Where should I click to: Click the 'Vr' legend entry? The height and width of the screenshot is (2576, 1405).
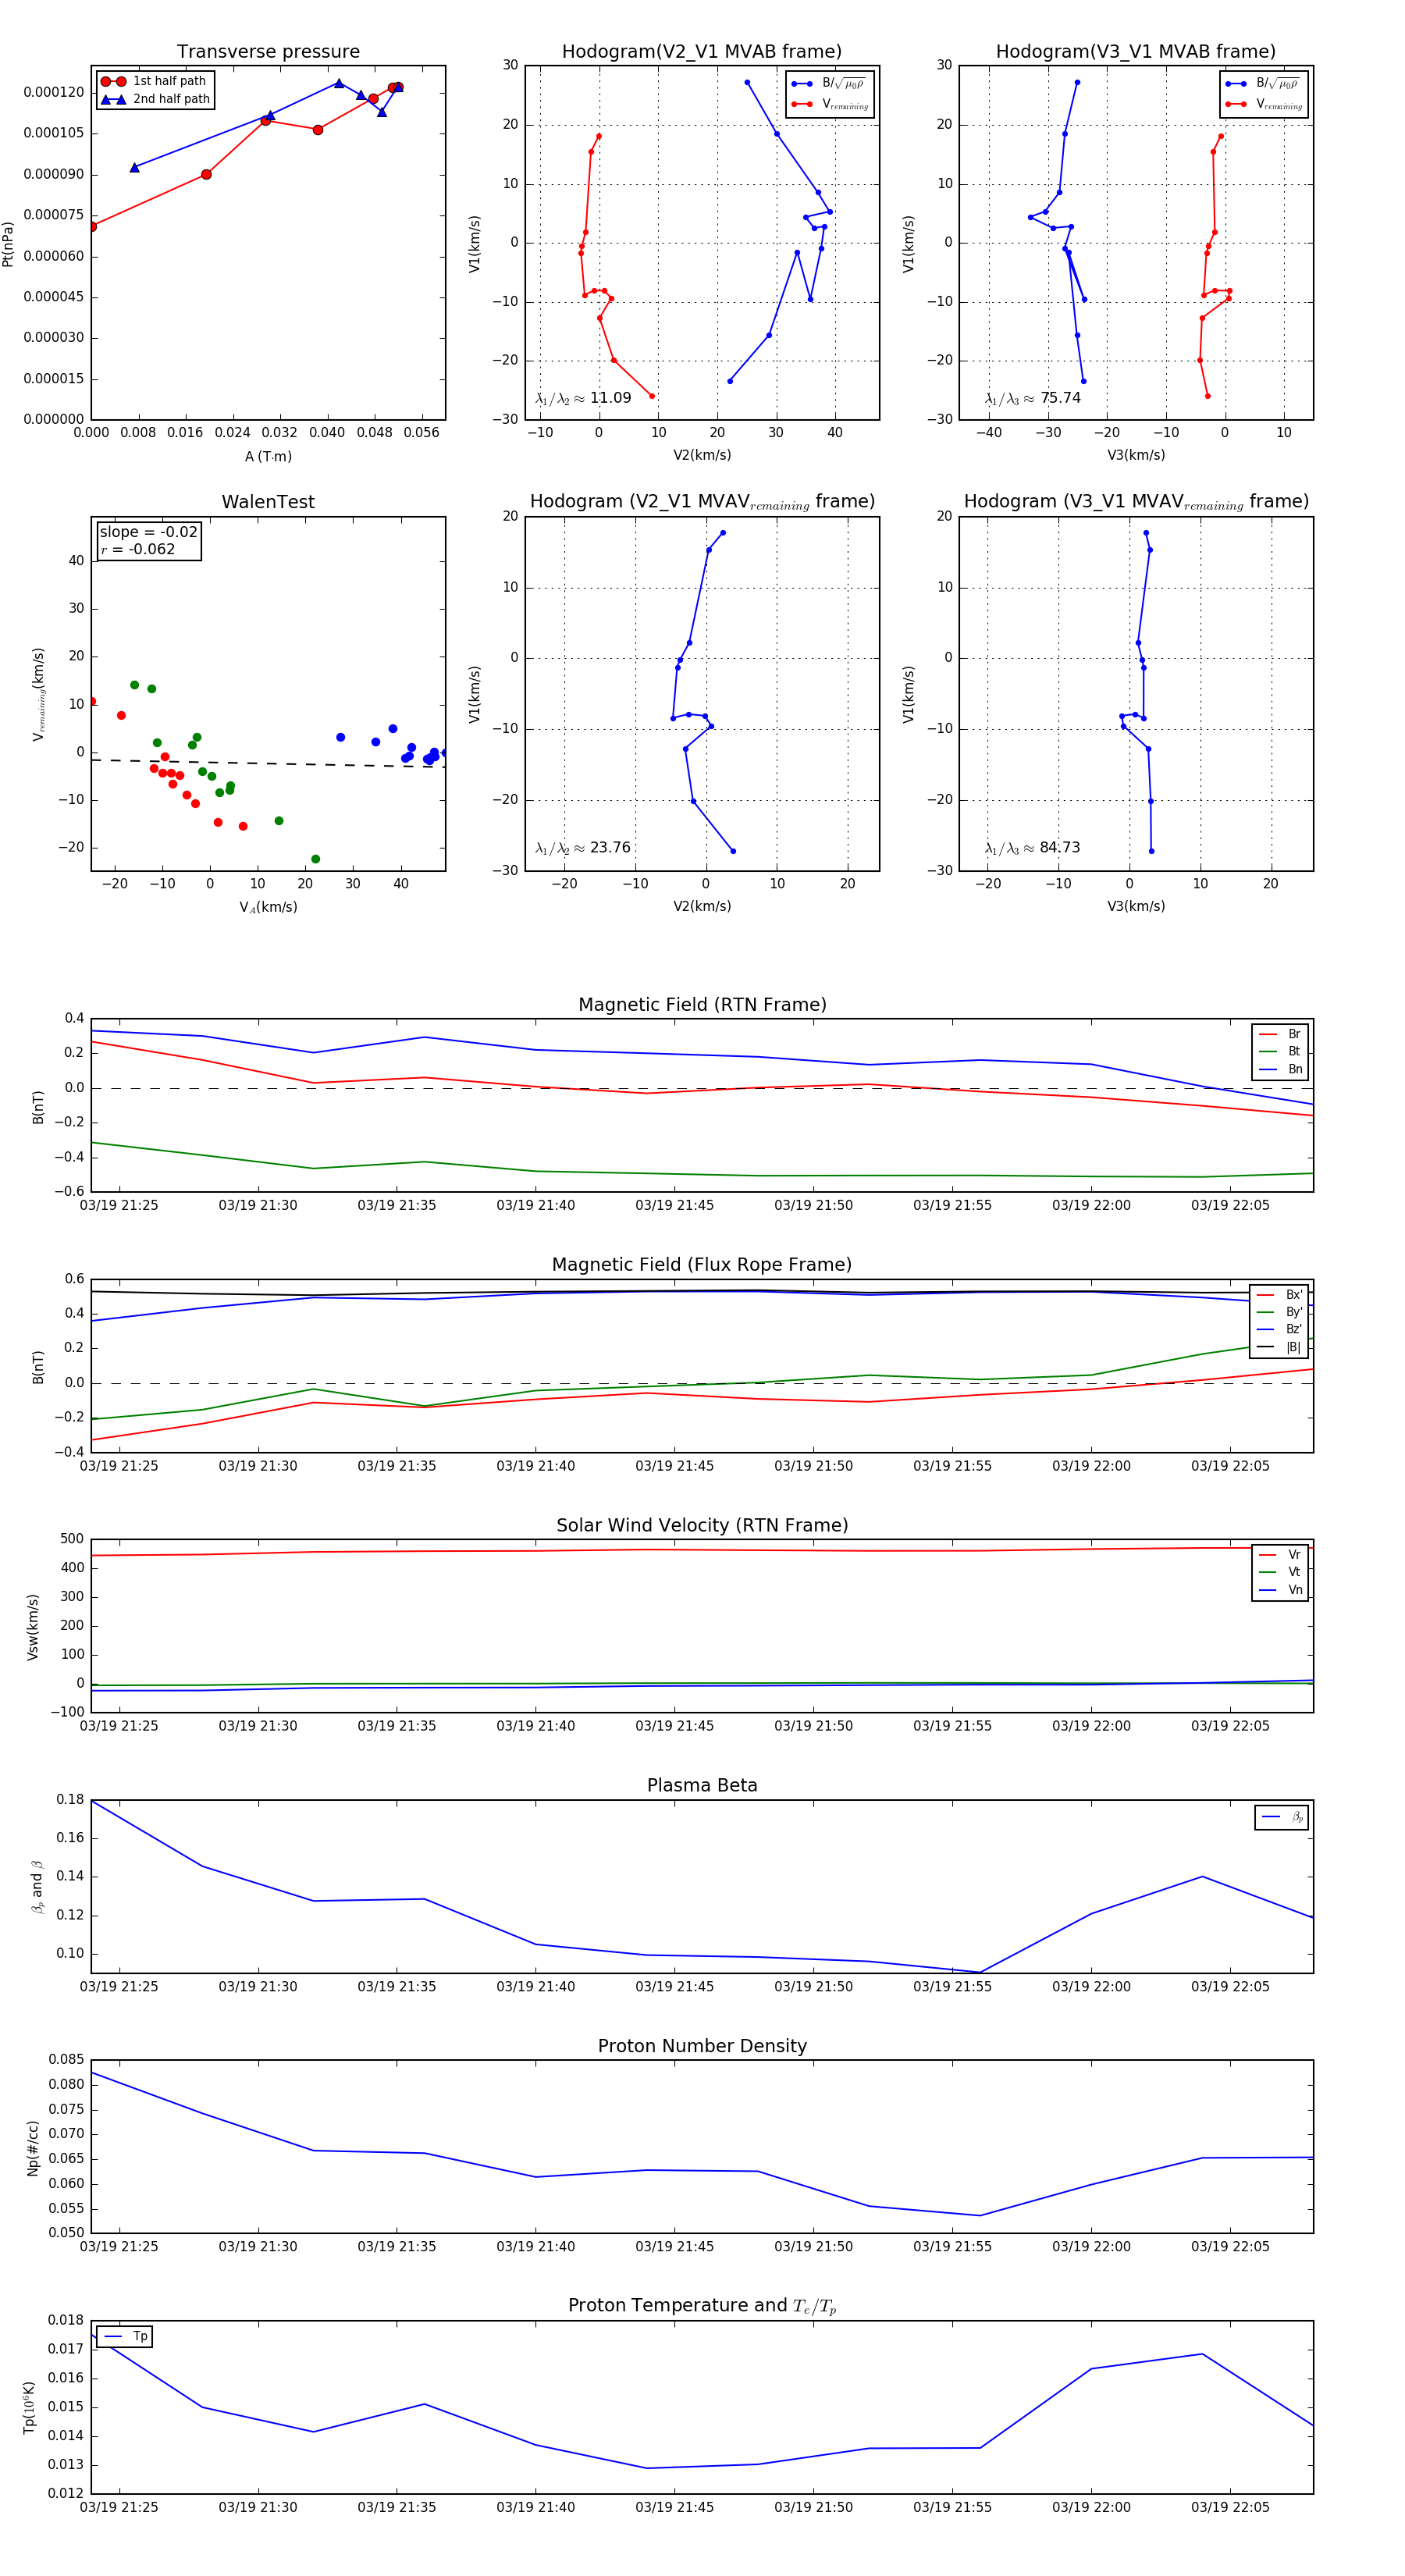(x=1280, y=1554)
